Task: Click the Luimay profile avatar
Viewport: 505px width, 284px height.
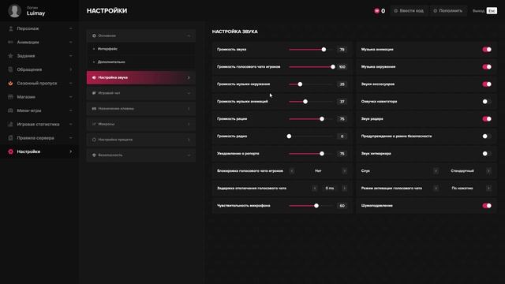Action: 14,10
